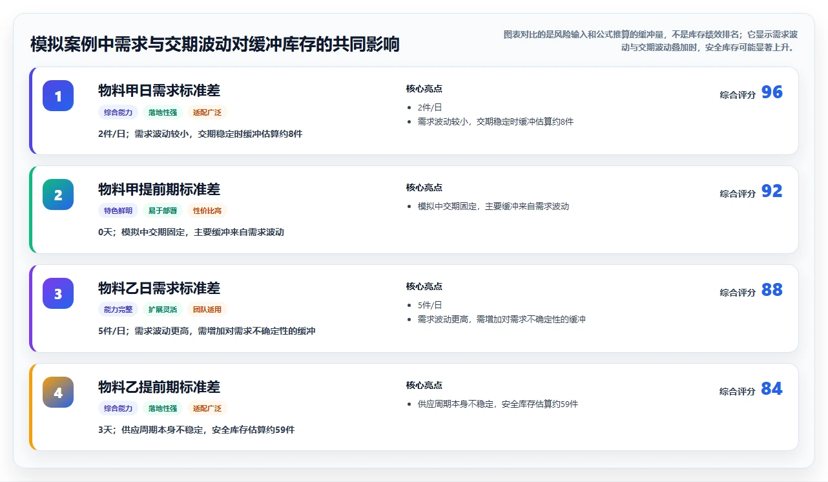Click the score value 84
This screenshot has height=482, width=828.
tap(772, 389)
